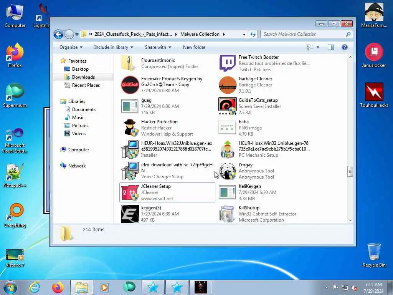The height and width of the screenshot is (295, 393).
Task: Select the JCleaner Setup installer icon
Action: click(x=130, y=192)
